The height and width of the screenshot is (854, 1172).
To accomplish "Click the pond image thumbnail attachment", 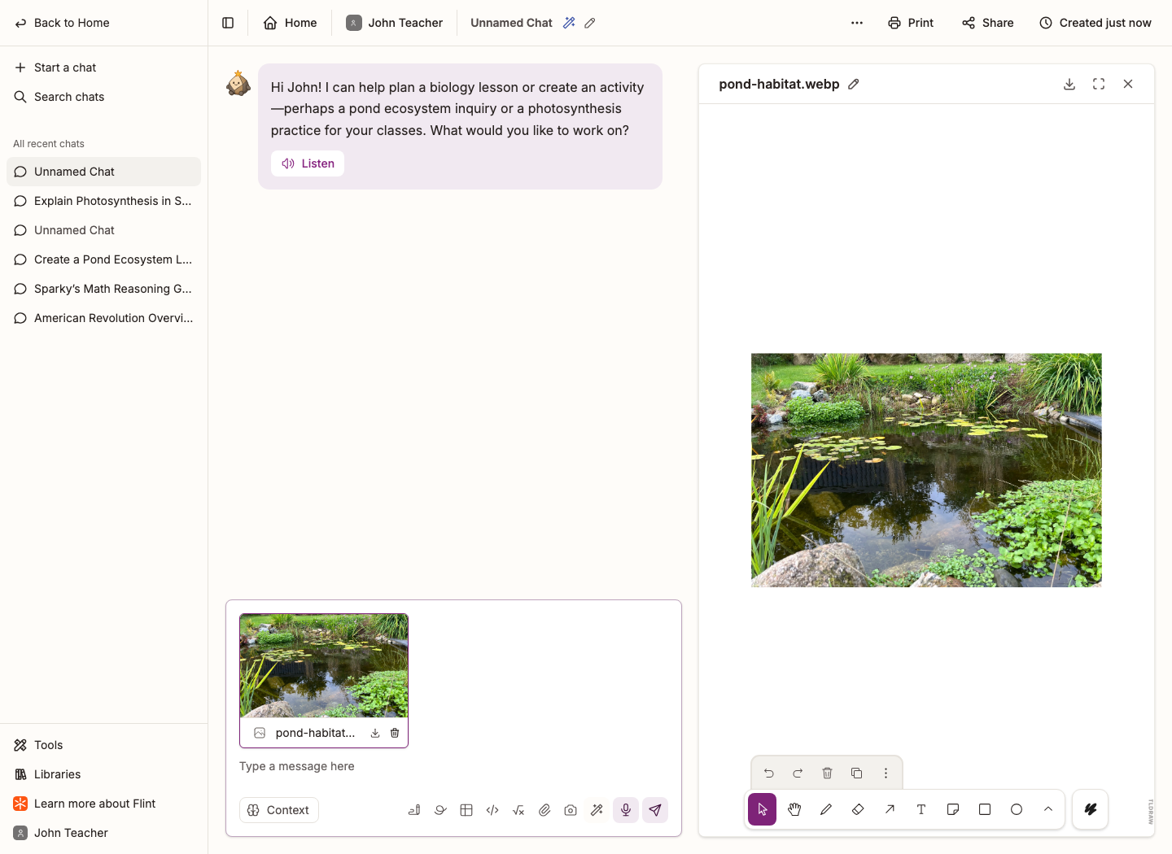I will [x=324, y=665].
